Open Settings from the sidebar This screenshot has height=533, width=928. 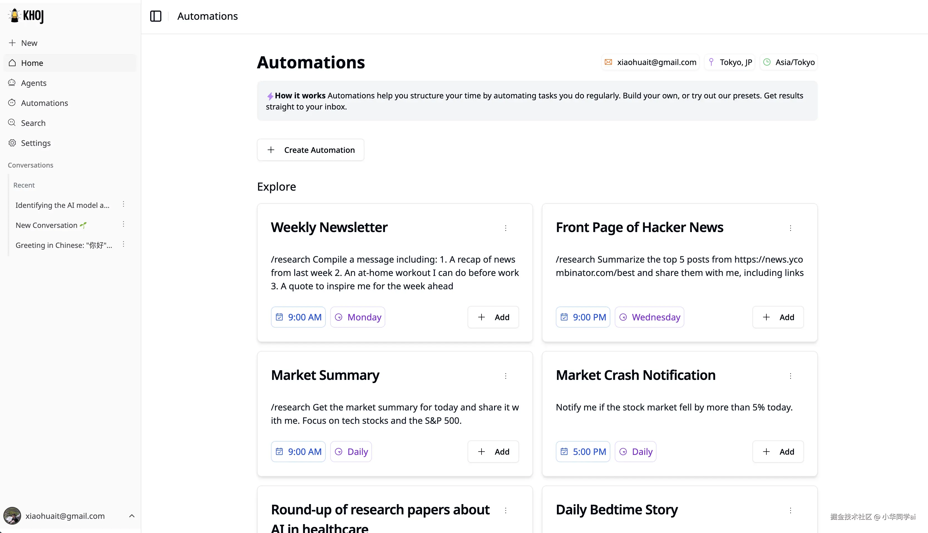(36, 143)
